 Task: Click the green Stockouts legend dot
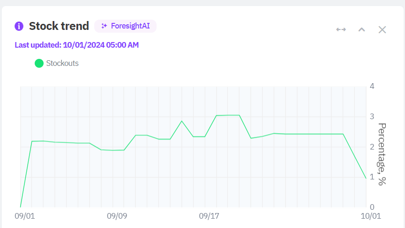39,63
